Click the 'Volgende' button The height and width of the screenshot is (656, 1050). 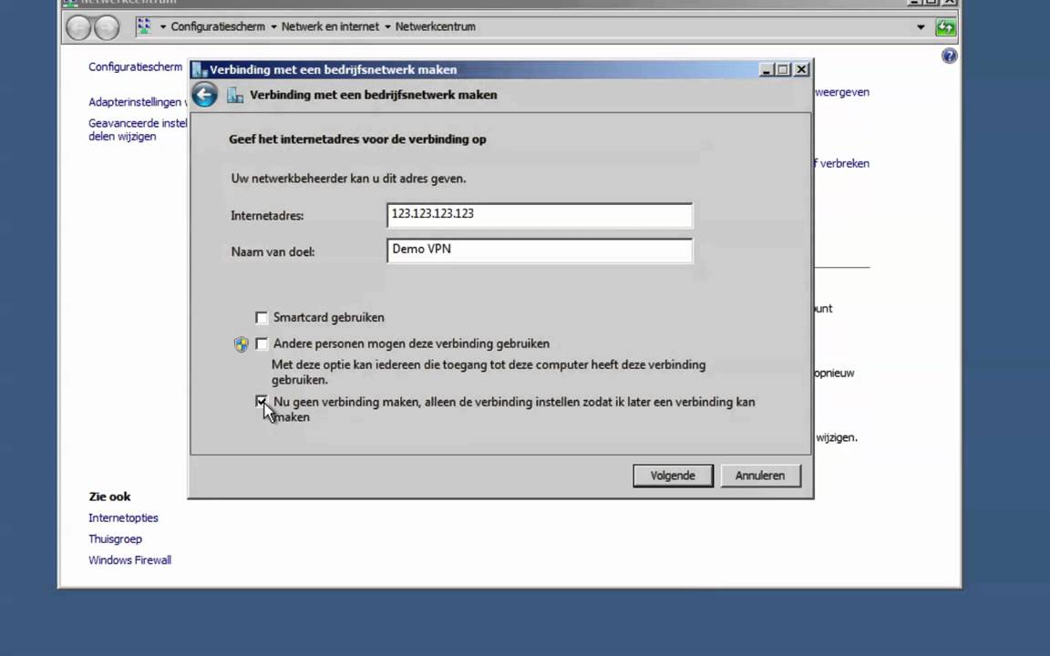(673, 476)
